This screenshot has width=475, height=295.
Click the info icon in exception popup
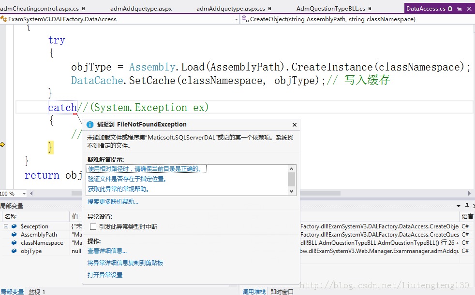click(x=90, y=125)
